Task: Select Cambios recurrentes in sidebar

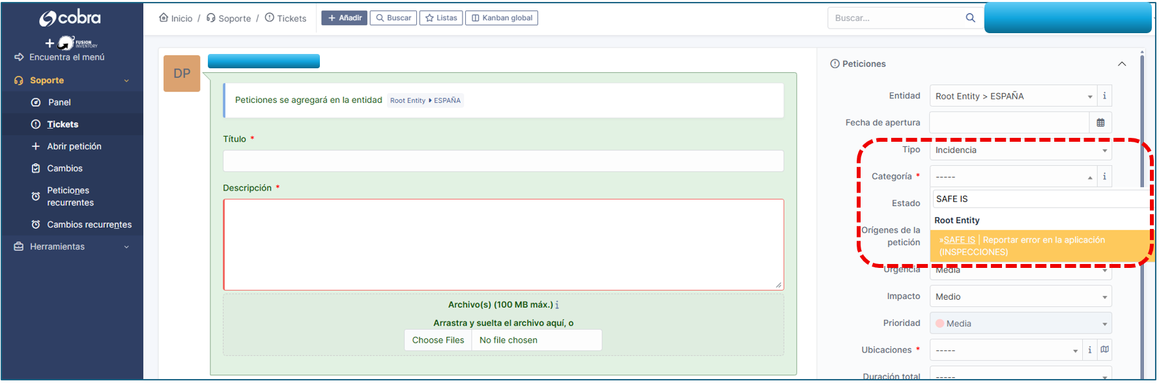Action: point(89,224)
